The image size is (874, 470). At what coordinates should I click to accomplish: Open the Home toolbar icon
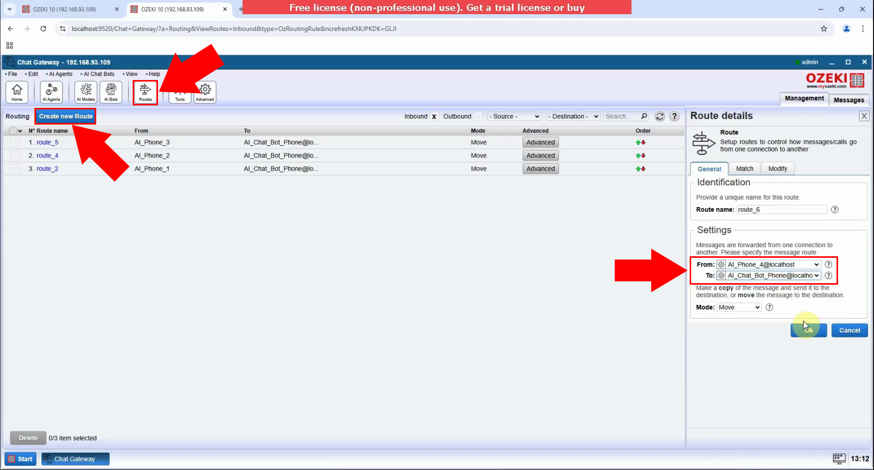click(x=17, y=92)
